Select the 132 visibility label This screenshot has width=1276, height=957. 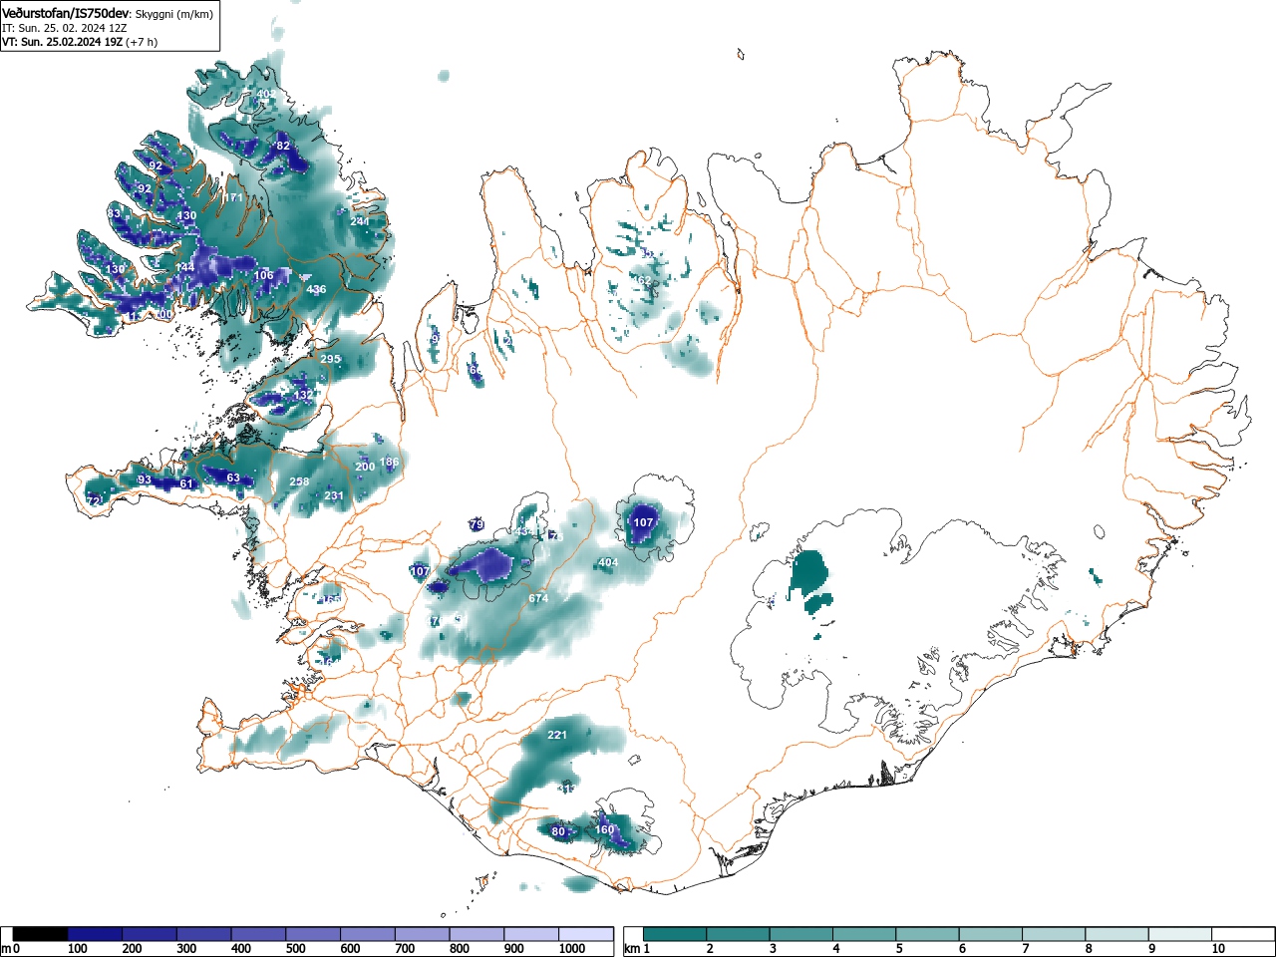coord(303,395)
